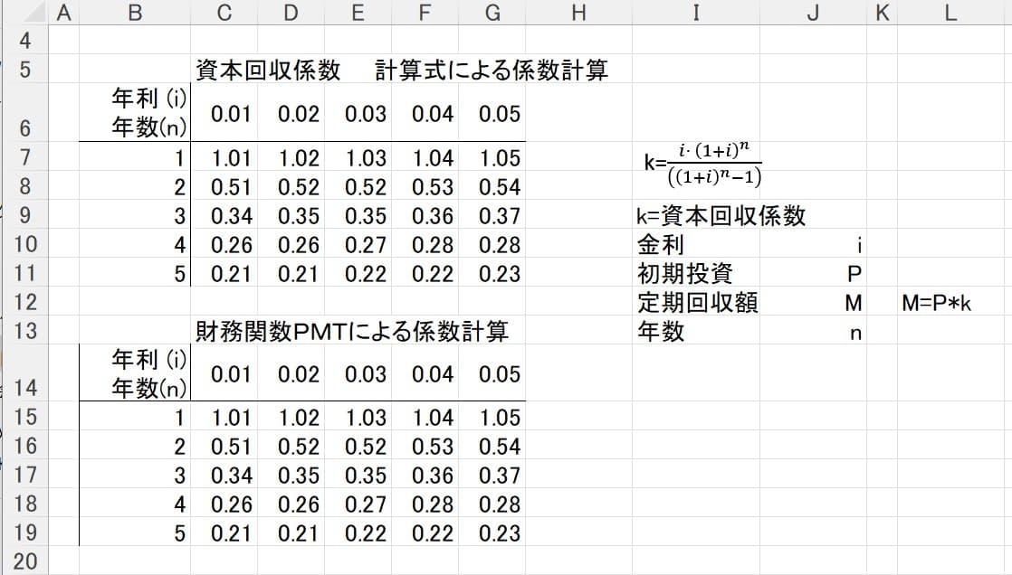The image size is (1012, 575).
Task: Select the cell with symbol P in column J
Action: pyautogui.click(x=854, y=274)
